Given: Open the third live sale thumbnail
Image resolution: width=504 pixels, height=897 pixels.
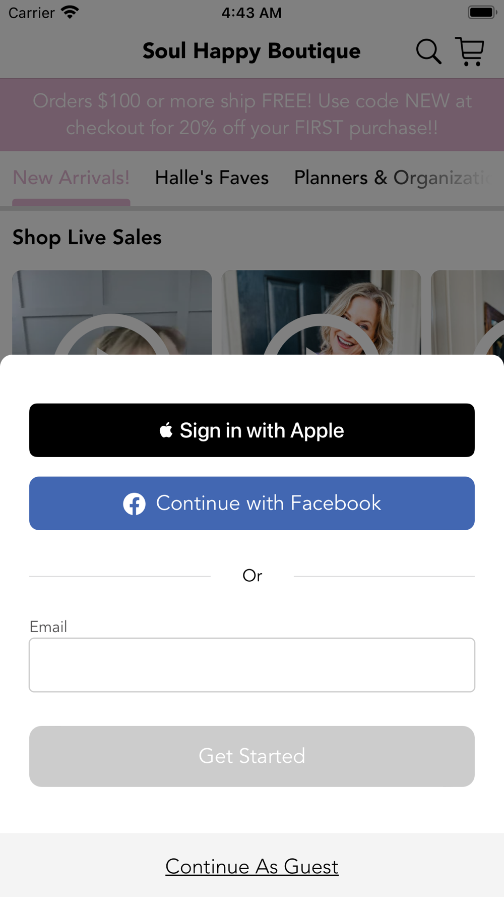Looking at the screenshot, I should 468,312.
